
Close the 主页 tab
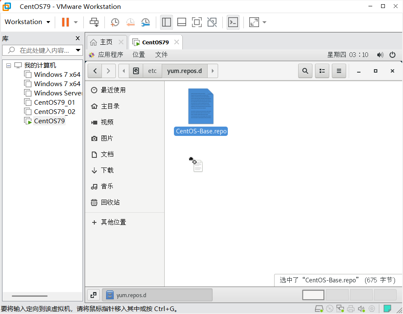click(121, 42)
